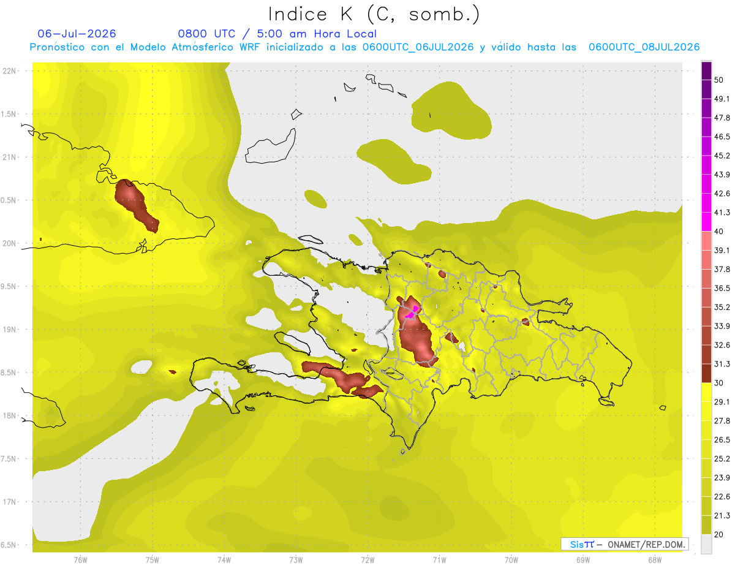735x568 pixels.
Task: Click the magenta swatch between 41.3 and 40
Action: tap(707, 222)
